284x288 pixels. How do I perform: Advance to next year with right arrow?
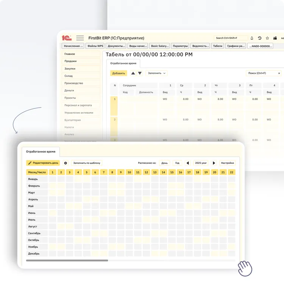[214, 163]
